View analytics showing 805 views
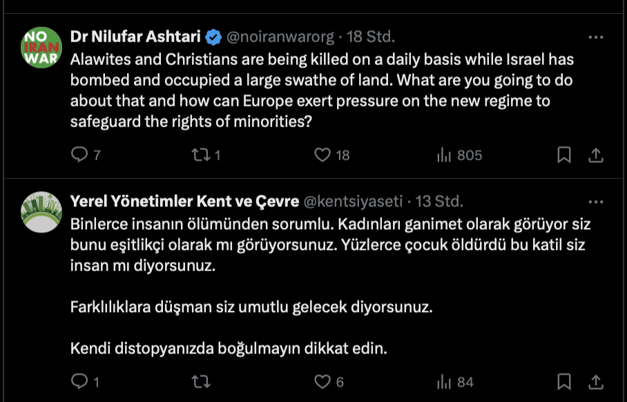 pos(444,155)
